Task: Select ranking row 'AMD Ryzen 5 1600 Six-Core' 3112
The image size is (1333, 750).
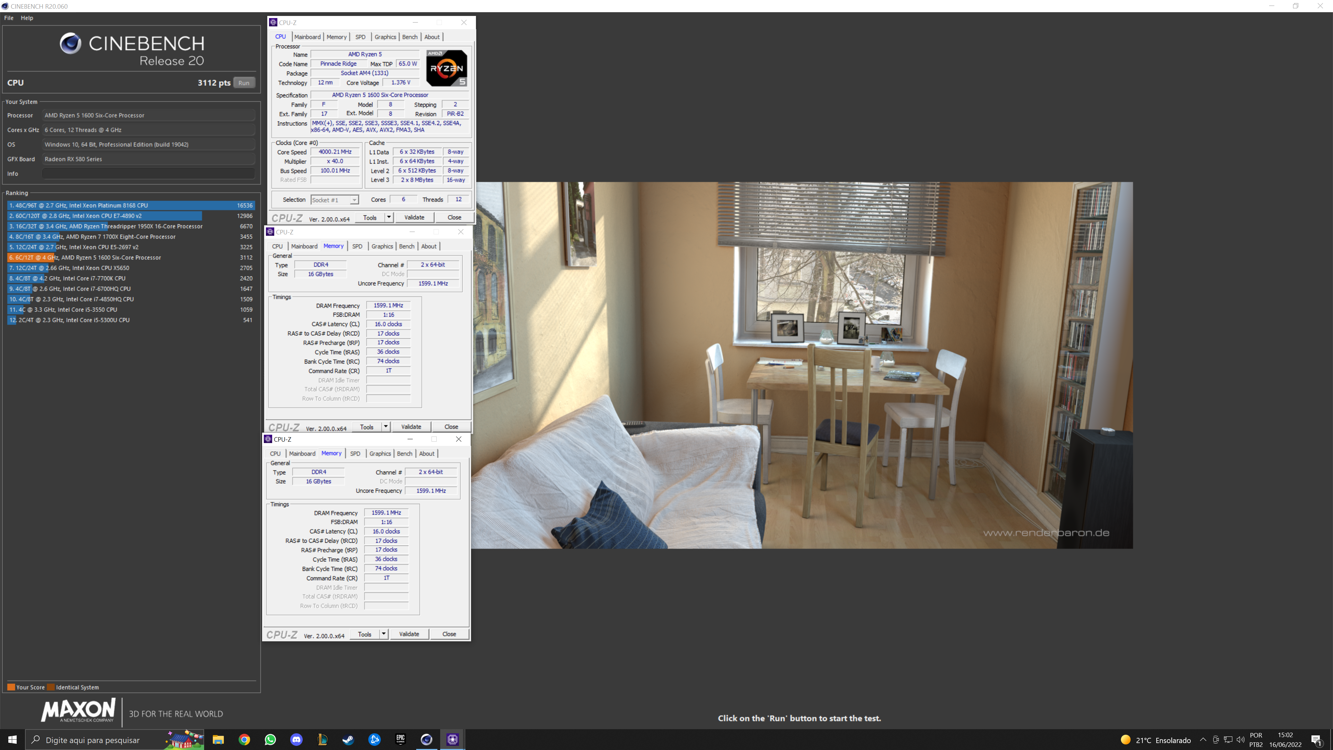Action: [131, 257]
